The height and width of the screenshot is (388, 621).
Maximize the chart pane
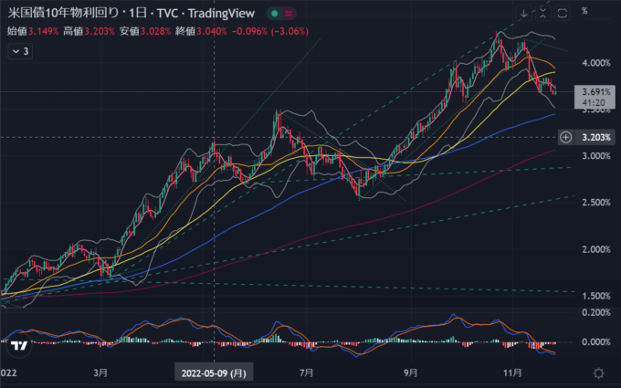(x=562, y=13)
